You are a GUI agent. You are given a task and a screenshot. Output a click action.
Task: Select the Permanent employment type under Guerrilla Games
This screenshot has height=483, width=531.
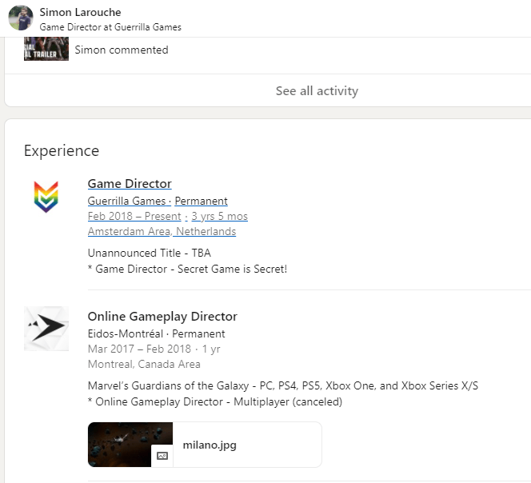(x=202, y=202)
